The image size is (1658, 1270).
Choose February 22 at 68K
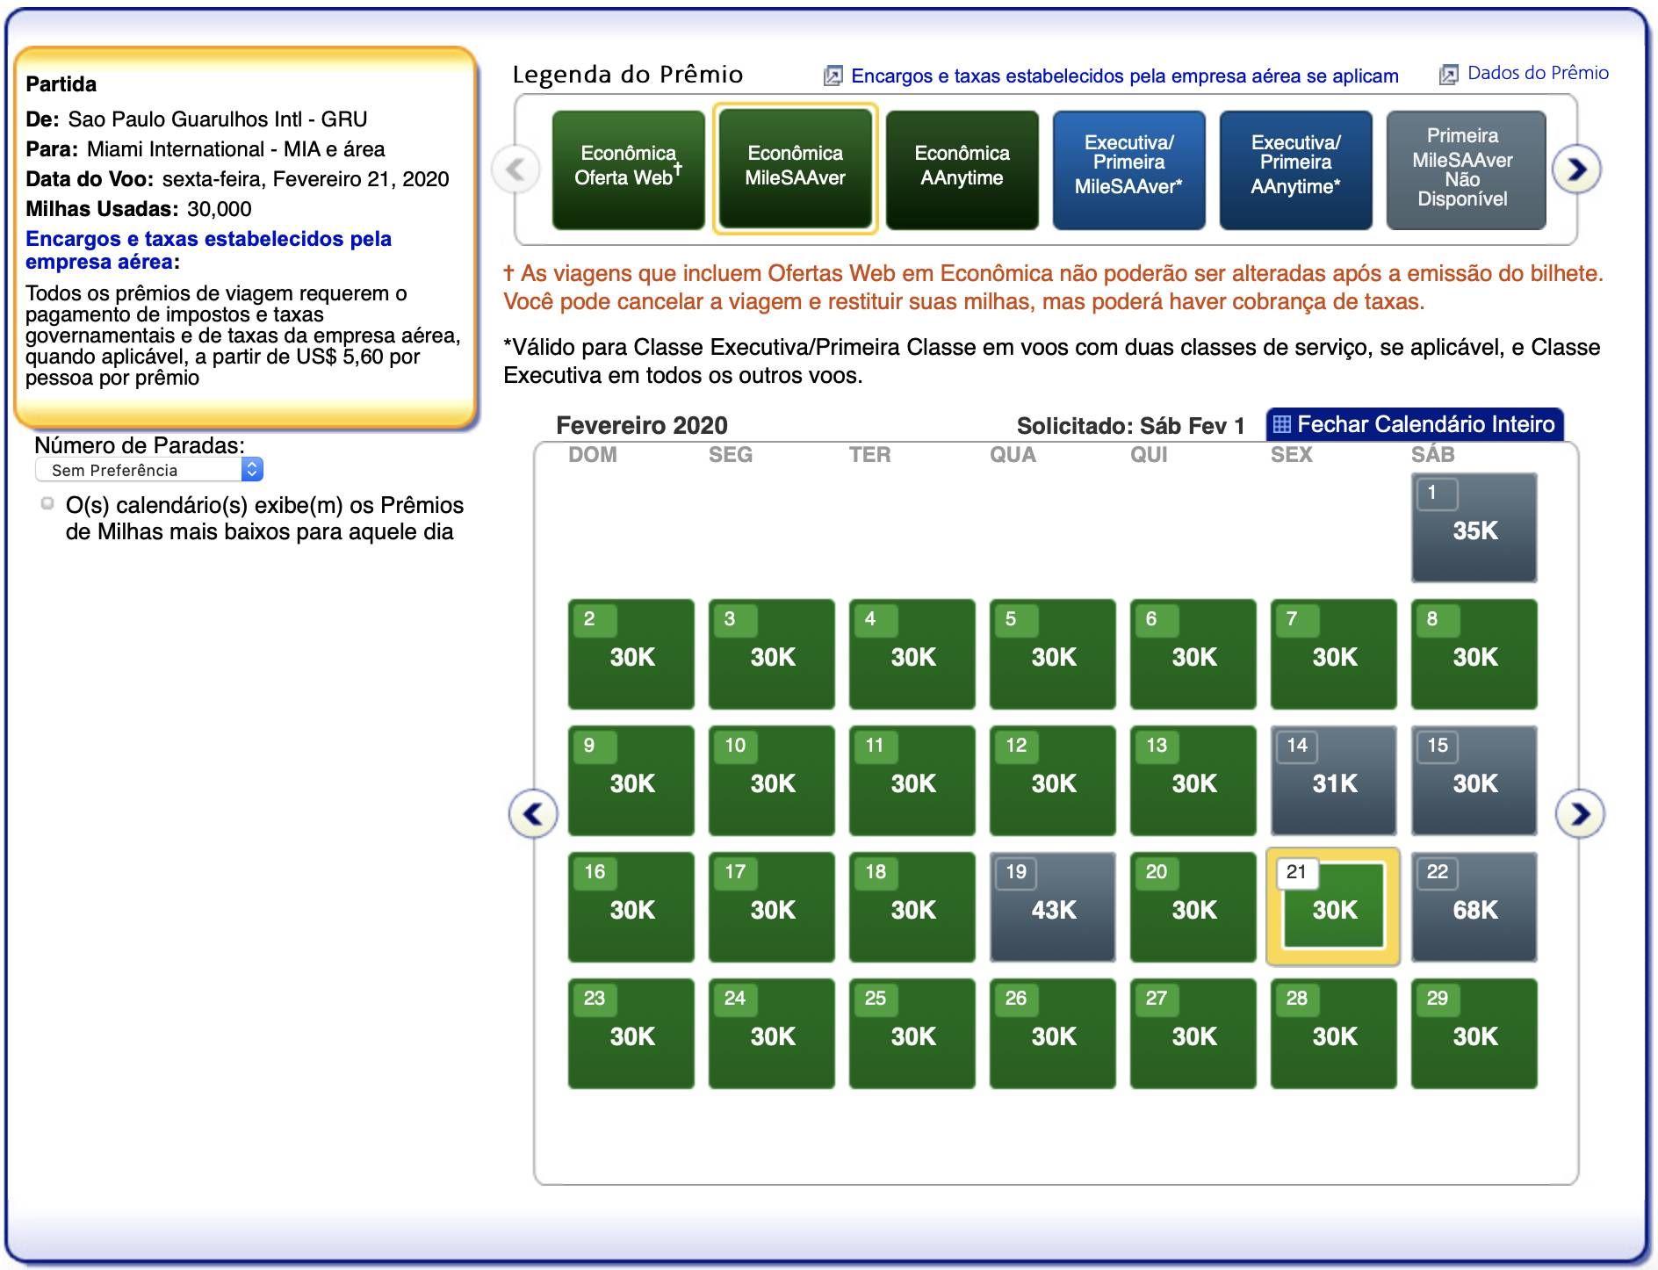[x=1474, y=907]
